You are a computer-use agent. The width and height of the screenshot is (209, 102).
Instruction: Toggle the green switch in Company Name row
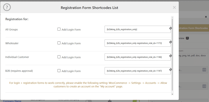coord(136,101)
